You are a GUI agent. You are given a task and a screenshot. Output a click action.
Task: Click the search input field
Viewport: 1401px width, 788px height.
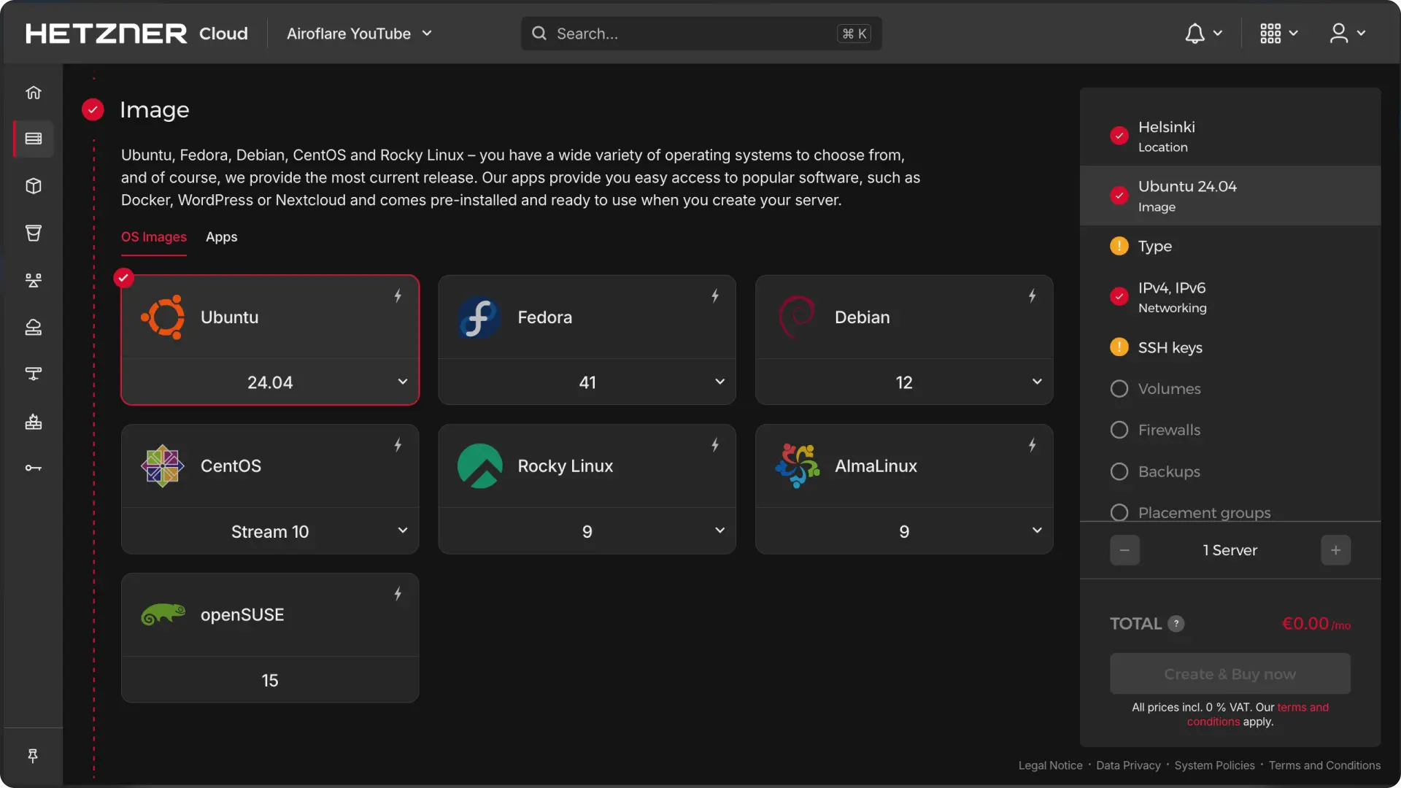coord(693,34)
